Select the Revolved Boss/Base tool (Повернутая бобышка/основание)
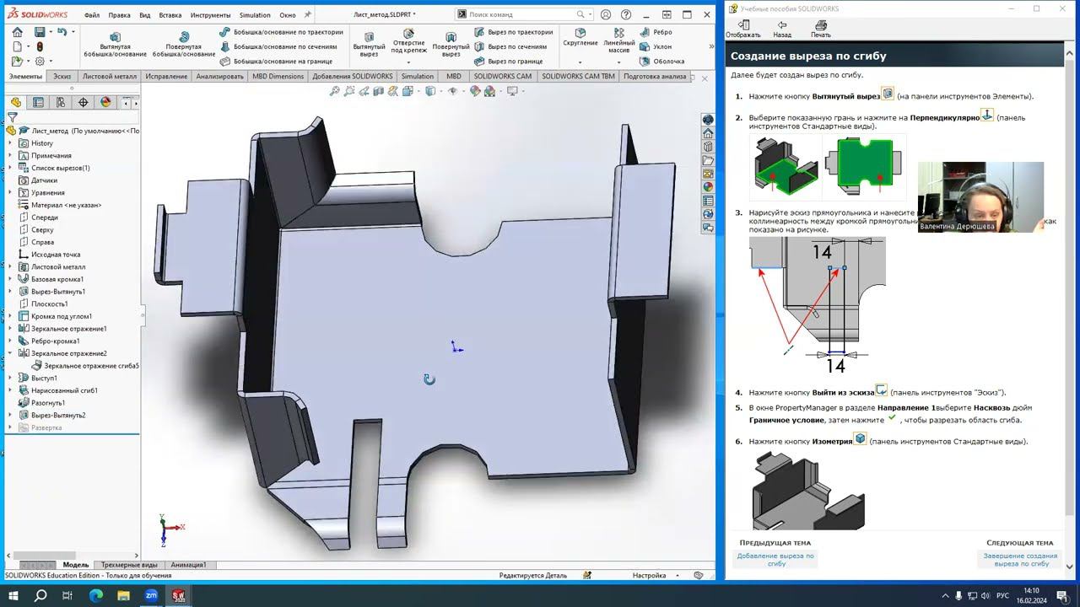 (184, 46)
